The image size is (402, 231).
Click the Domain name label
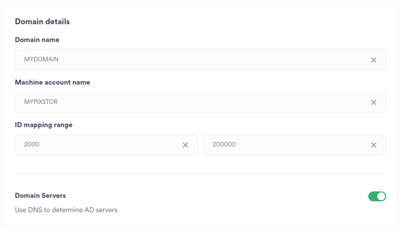pos(37,40)
